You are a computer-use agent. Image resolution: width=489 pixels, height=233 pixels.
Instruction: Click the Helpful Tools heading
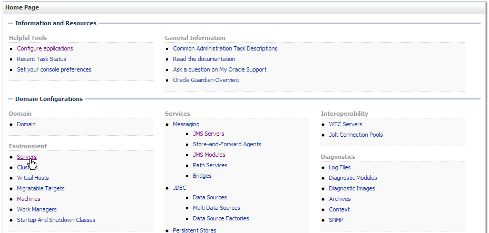28,38
